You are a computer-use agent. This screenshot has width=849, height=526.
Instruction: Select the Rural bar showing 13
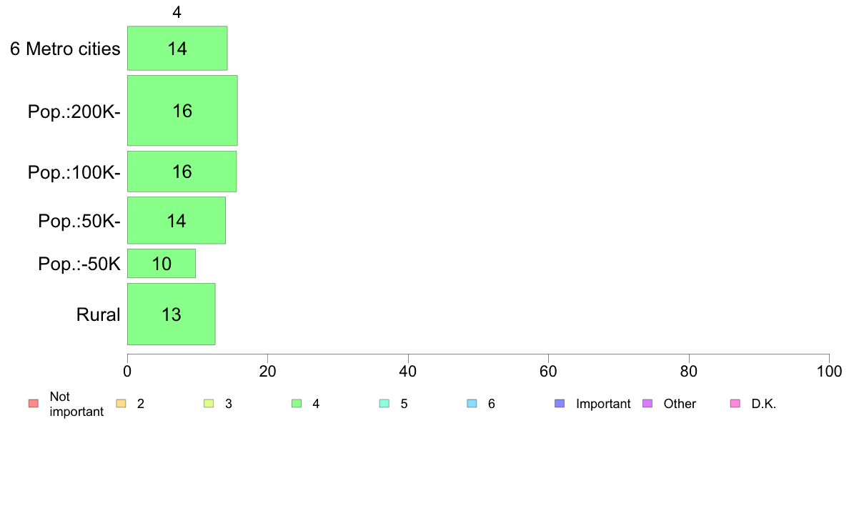point(171,314)
